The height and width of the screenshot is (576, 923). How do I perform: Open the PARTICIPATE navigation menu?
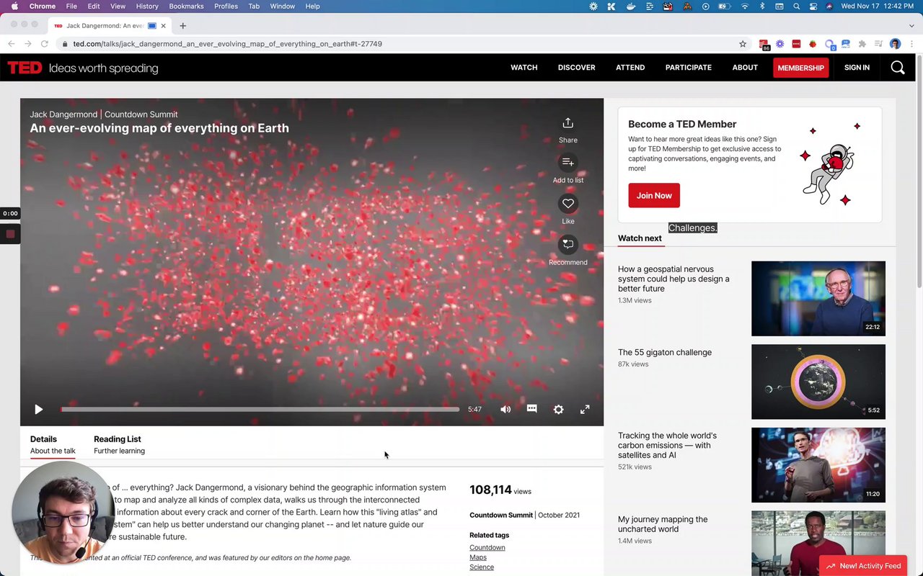point(688,68)
